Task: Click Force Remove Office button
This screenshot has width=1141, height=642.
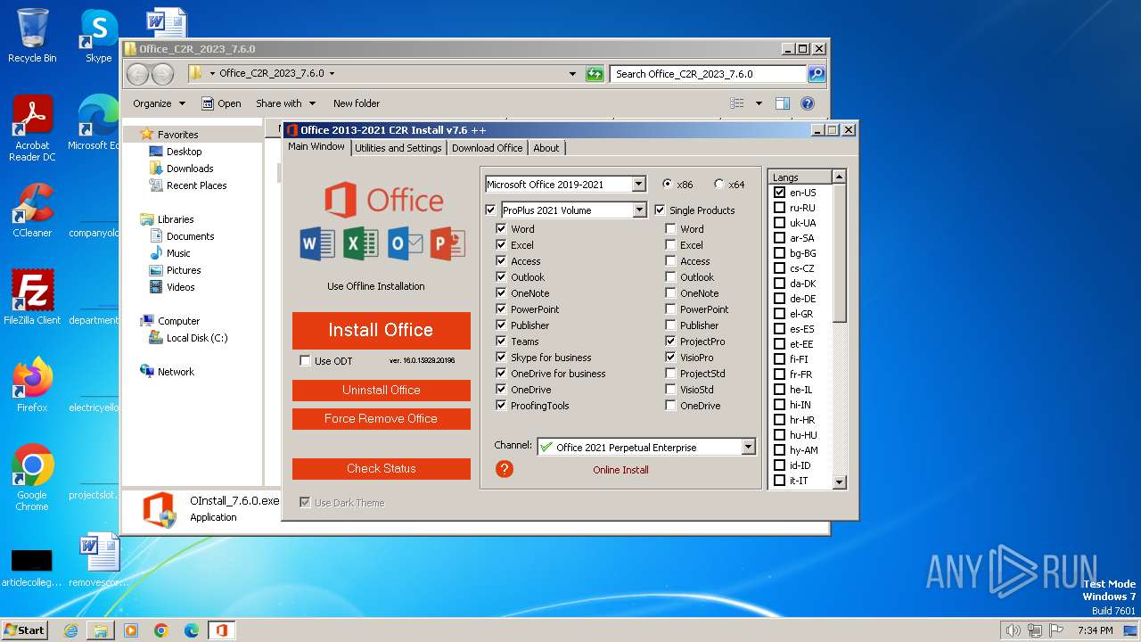Action: click(381, 418)
